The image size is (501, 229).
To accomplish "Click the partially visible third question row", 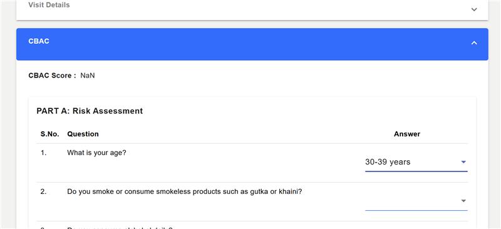I will point(252,225).
